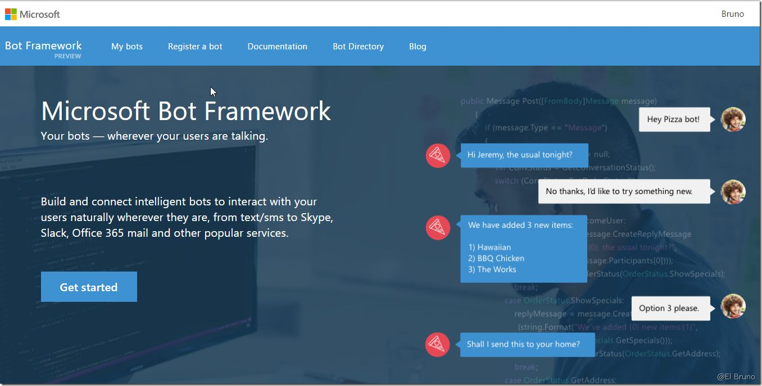
Task: Click the "We have added 3 new items" bubble
Action: (523, 248)
